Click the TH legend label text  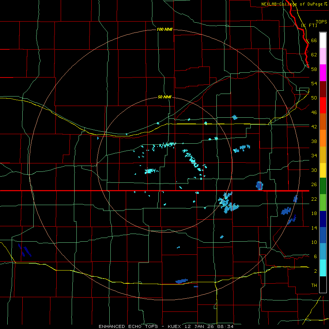click(314, 285)
